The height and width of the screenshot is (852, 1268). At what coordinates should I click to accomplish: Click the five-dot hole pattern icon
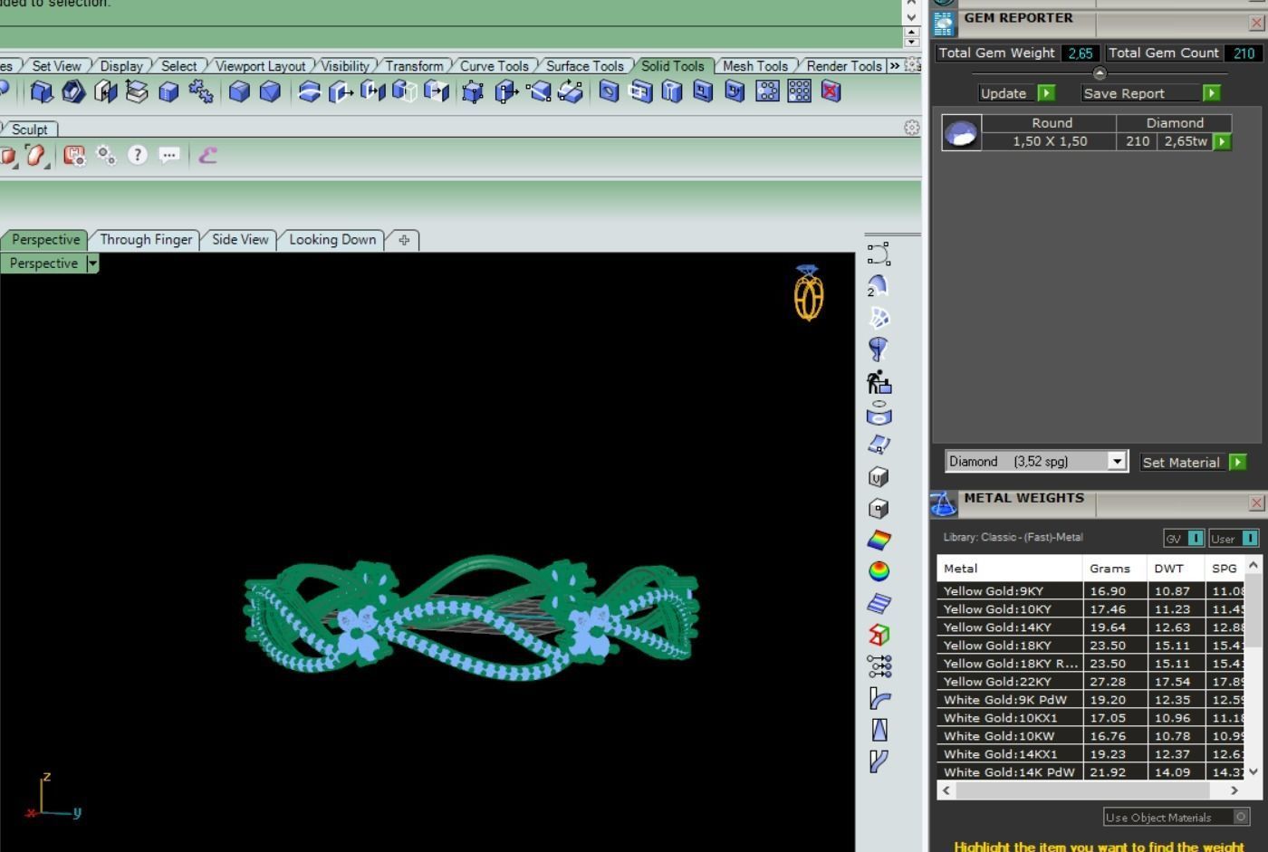[x=767, y=91]
